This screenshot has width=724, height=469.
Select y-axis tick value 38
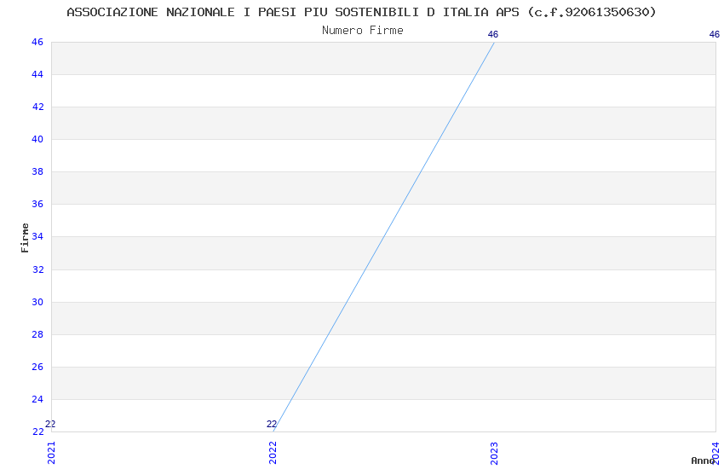[37, 171]
